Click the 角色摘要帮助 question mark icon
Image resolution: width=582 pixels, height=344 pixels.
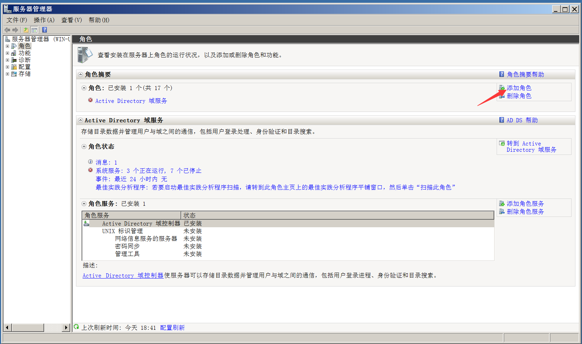501,74
